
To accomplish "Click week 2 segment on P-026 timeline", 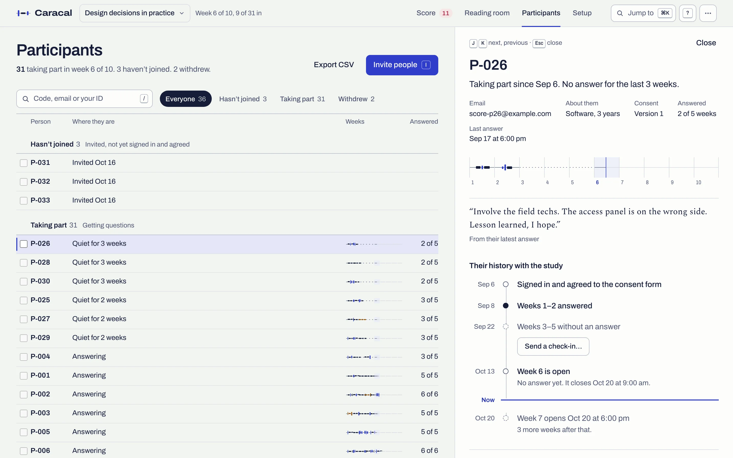I will 506,167.
